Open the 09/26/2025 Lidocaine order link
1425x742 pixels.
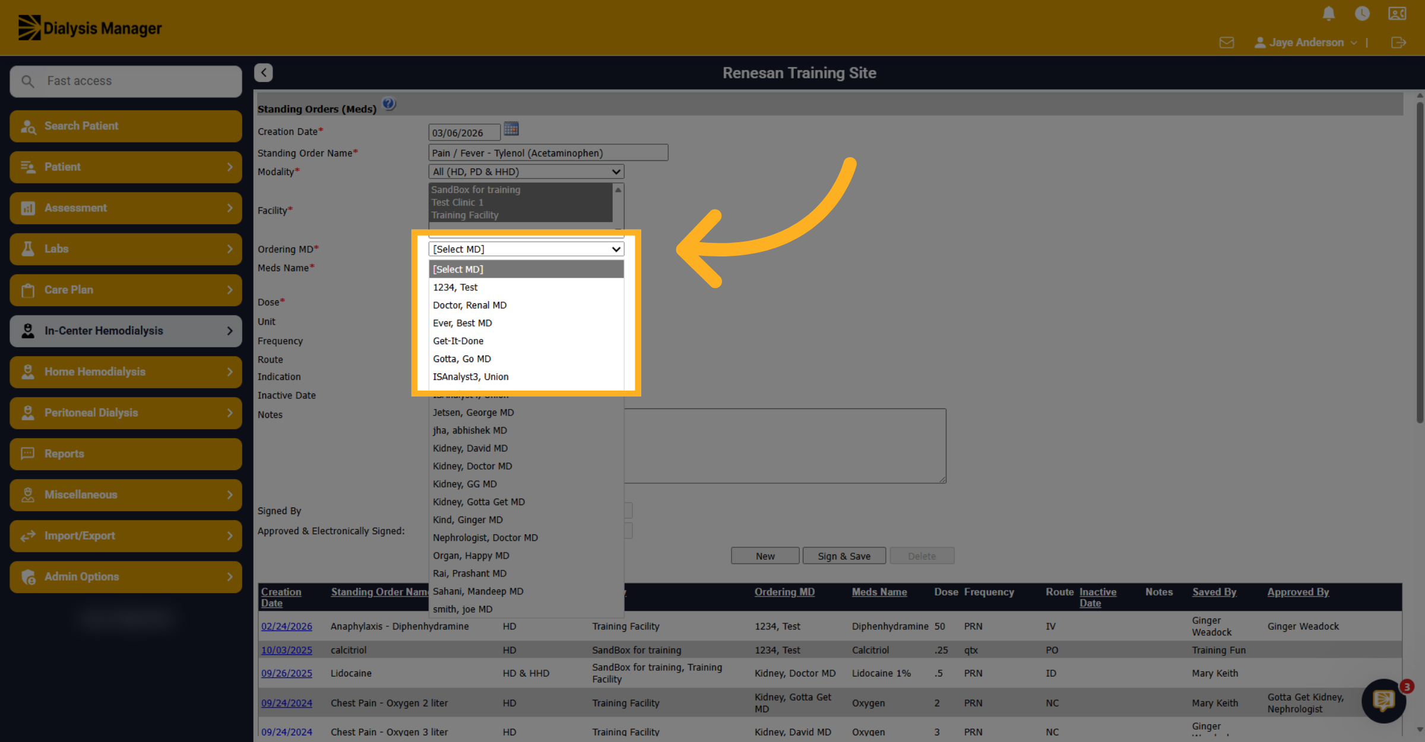pyautogui.click(x=287, y=673)
